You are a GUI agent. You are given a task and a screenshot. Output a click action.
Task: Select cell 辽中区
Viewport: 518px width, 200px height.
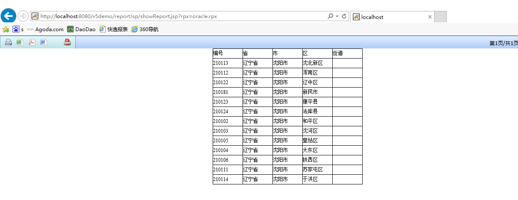[x=318, y=83]
